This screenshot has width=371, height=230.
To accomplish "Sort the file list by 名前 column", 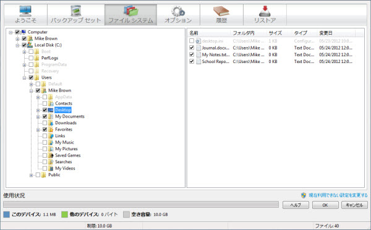I will click(x=209, y=33).
